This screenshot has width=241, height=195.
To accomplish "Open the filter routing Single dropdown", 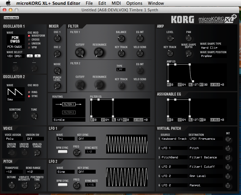I will [69, 120].
